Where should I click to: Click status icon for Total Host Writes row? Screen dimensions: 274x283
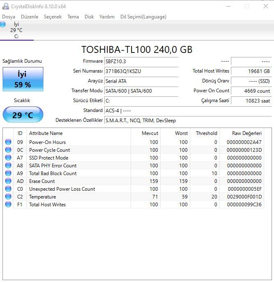tap(8, 204)
